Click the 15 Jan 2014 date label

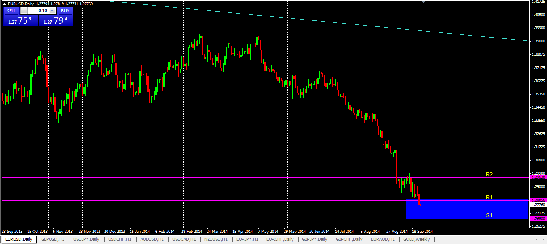coord(140,231)
